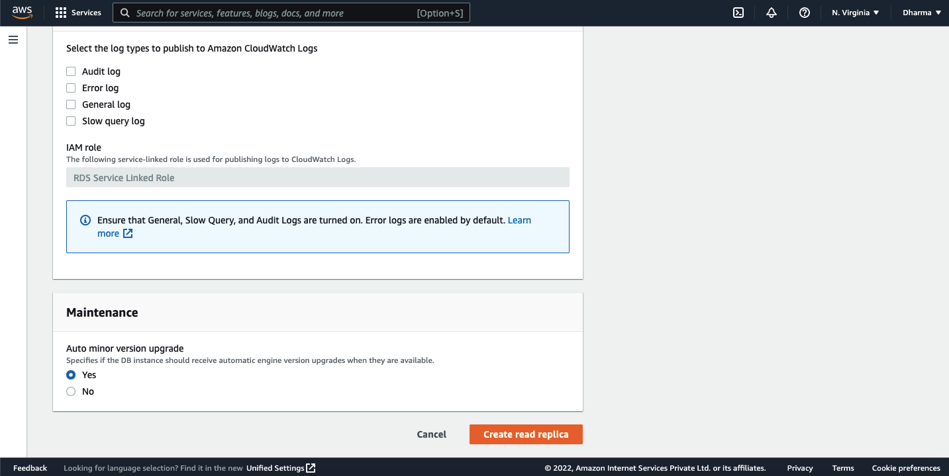The width and height of the screenshot is (949, 476).
Task: Open the N. Virginia region dropdown
Action: (x=855, y=13)
